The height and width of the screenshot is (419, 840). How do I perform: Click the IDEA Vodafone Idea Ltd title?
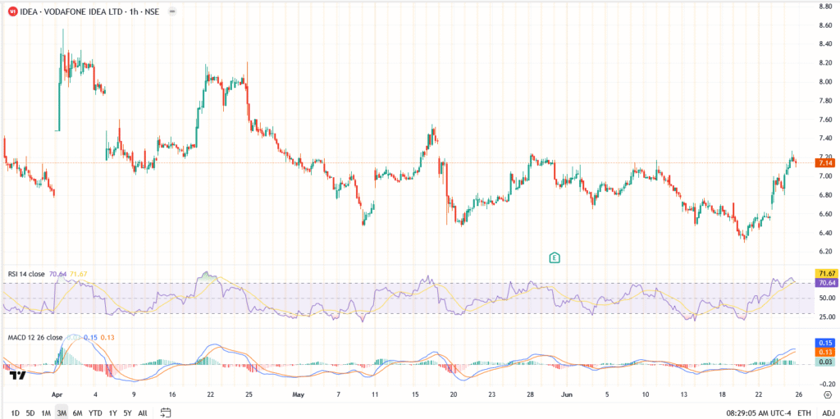point(81,10)
